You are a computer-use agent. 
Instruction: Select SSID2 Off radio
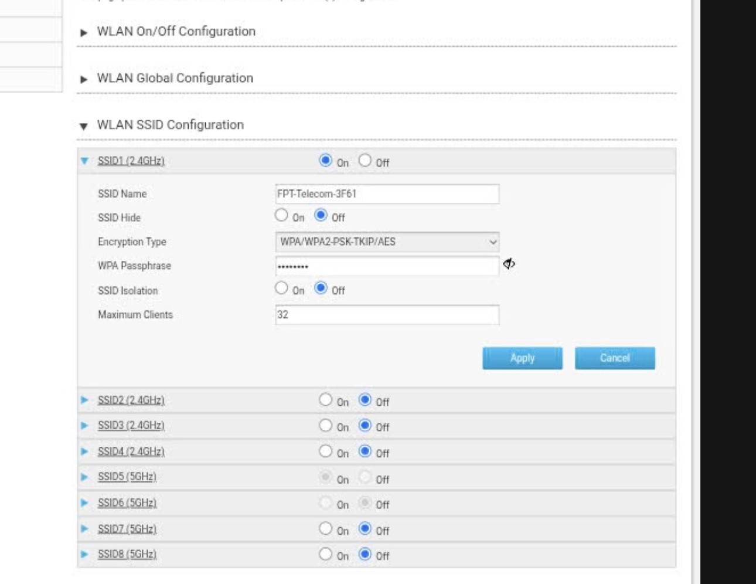(x=365, y=399)
